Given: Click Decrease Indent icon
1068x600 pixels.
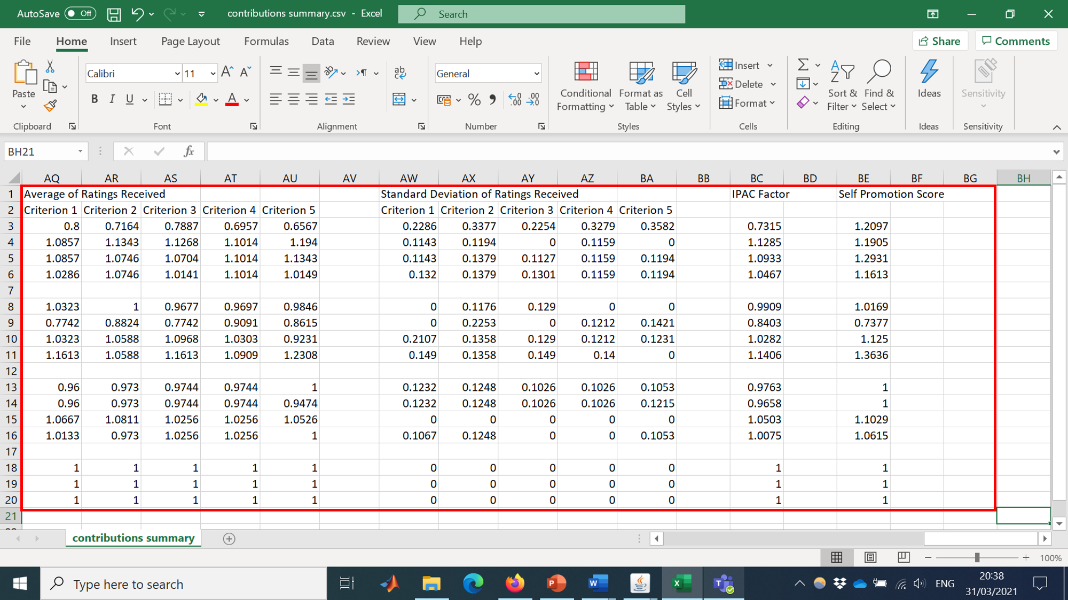Looking at the screenshot, I should 331,99.
